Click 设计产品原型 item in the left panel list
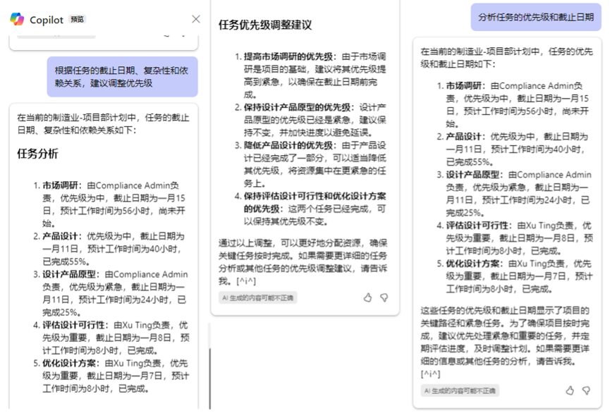The image size is (612, 418). tap(111, 293)
